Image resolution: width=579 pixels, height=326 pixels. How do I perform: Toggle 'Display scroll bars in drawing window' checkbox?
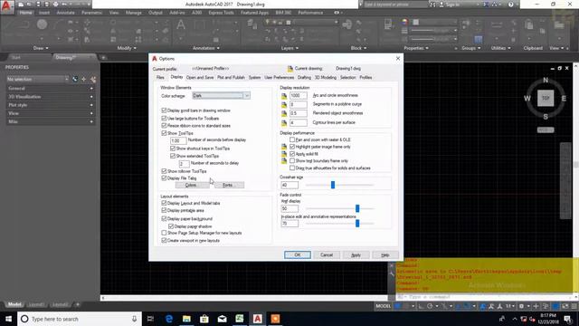(164, 110)
